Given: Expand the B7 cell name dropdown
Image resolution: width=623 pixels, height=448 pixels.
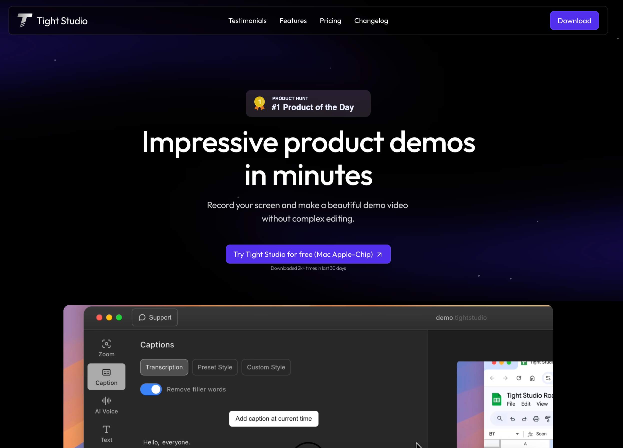Looking at the screenshot, I should click(x=517, y=434).
